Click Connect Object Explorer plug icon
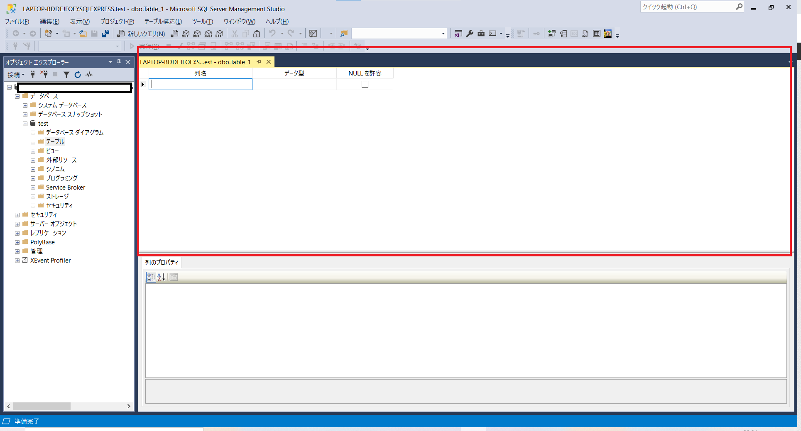 point(33,74)
